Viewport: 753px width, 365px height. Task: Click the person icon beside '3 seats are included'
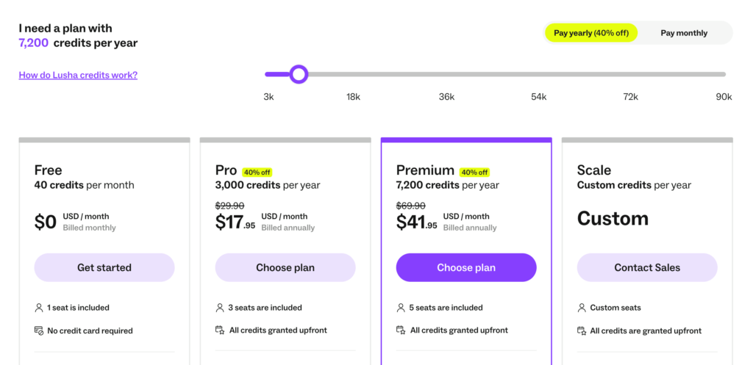(x=220, y=308)
